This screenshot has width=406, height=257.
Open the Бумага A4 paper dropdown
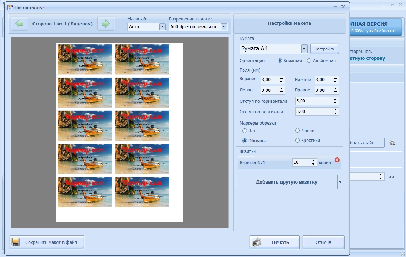[304, 49]
